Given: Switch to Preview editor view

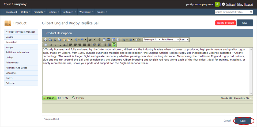Looking at the screenshot, I should point(78,98).
